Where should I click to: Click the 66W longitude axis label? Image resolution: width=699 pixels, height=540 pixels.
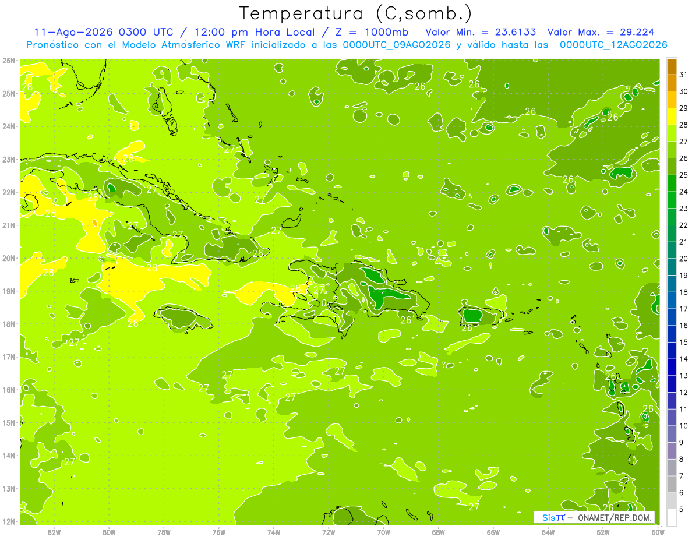click(493, 532)
